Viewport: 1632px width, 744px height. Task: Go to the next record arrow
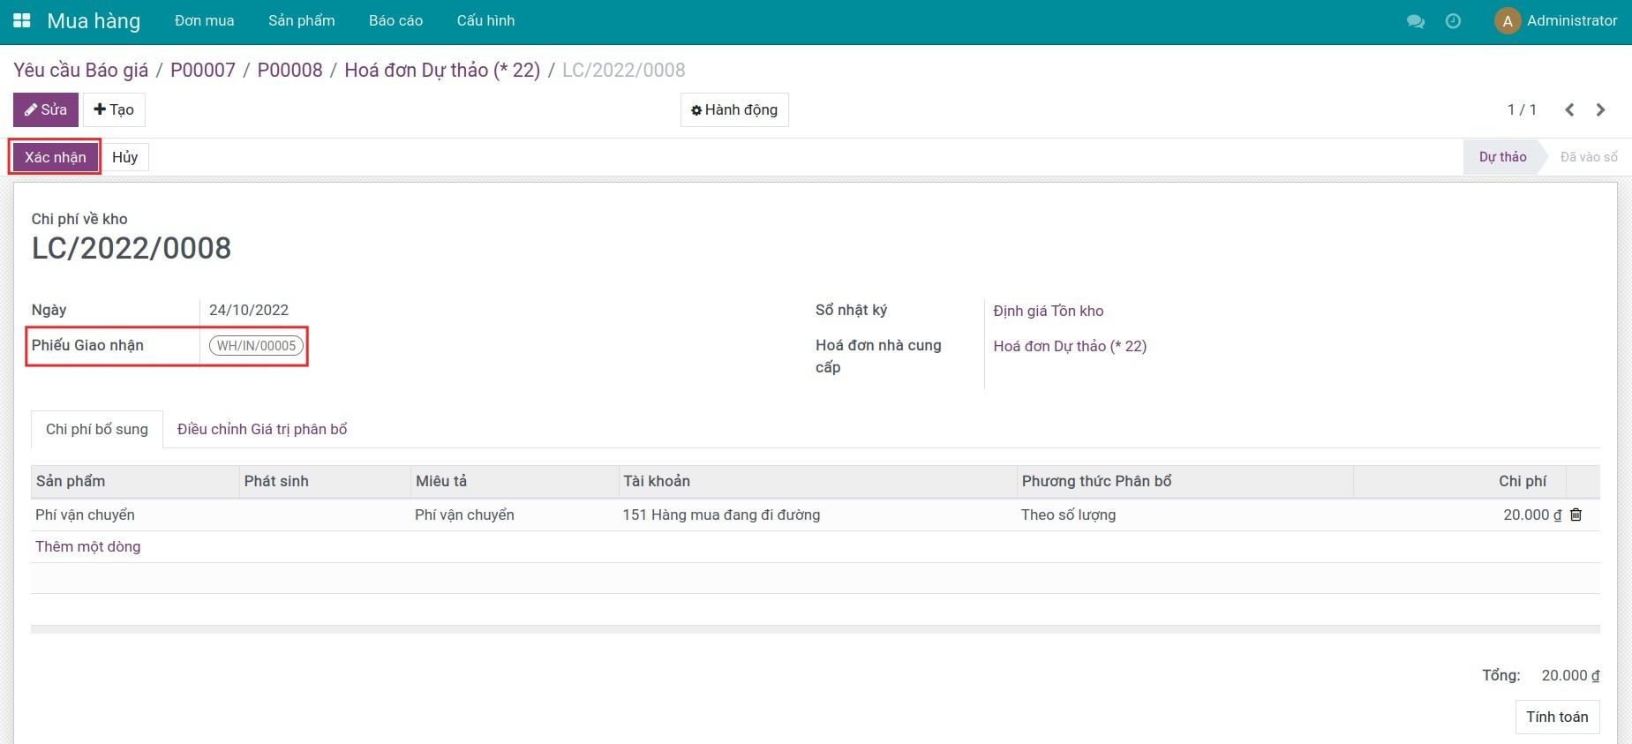pos(1600,109)
